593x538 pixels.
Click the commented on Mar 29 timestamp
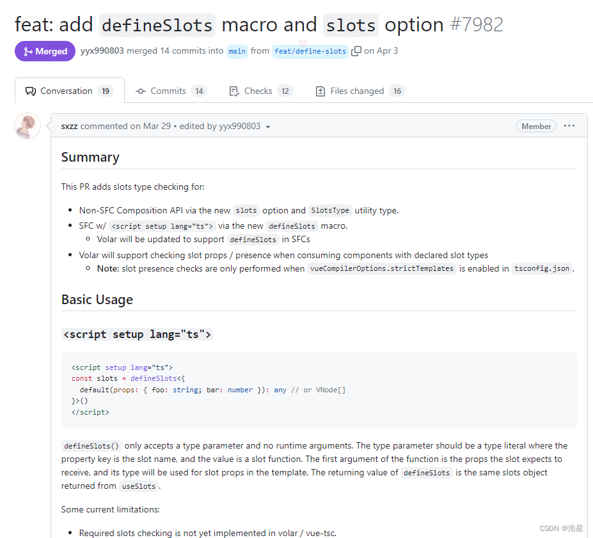coord(125,126)
